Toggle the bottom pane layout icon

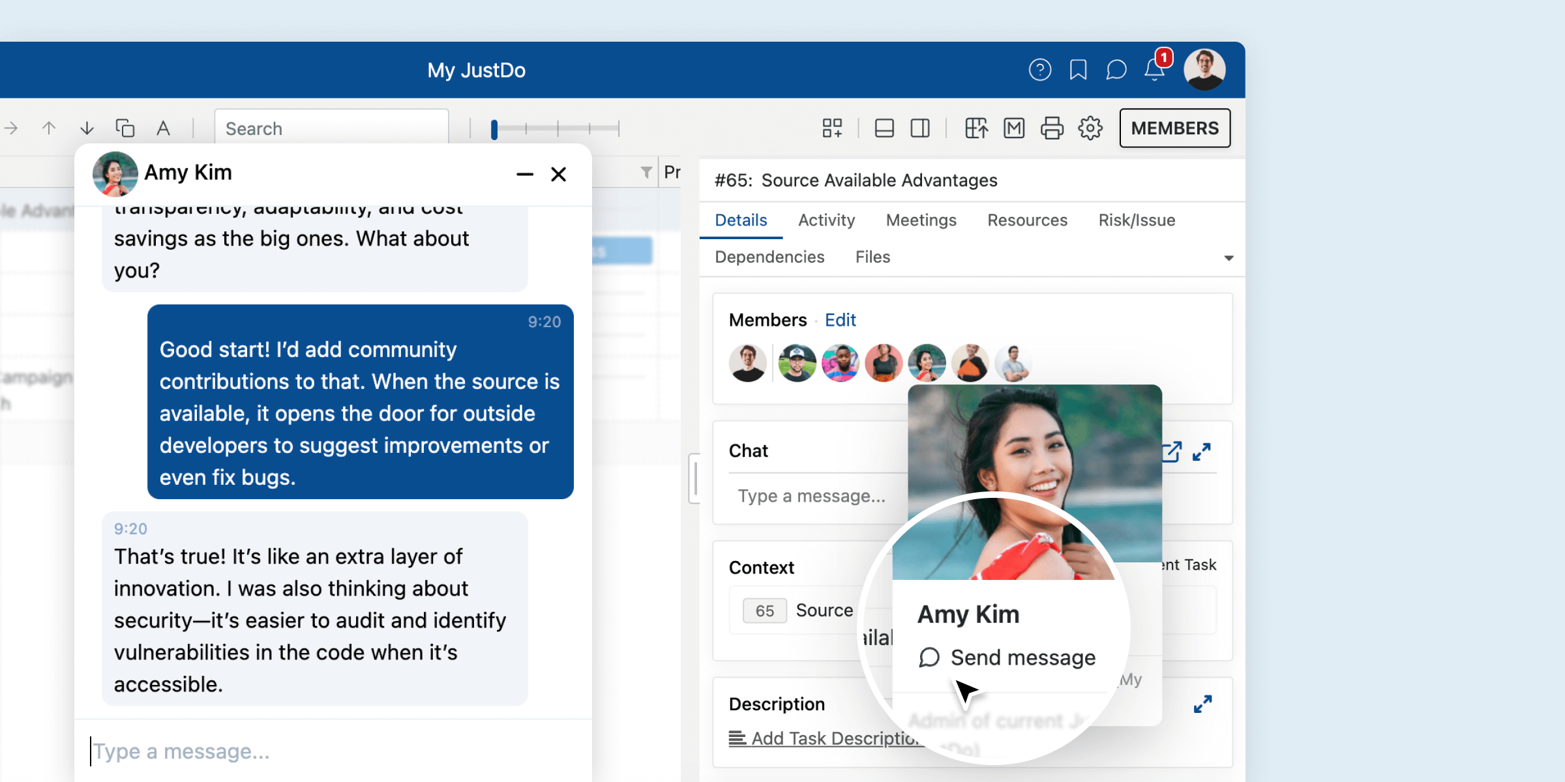coord(884,128)
